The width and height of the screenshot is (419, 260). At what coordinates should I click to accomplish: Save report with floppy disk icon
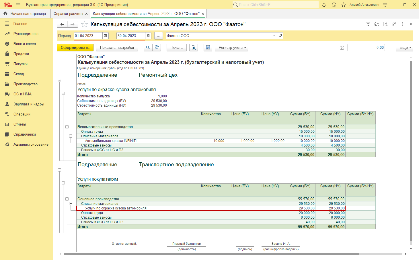208,48
